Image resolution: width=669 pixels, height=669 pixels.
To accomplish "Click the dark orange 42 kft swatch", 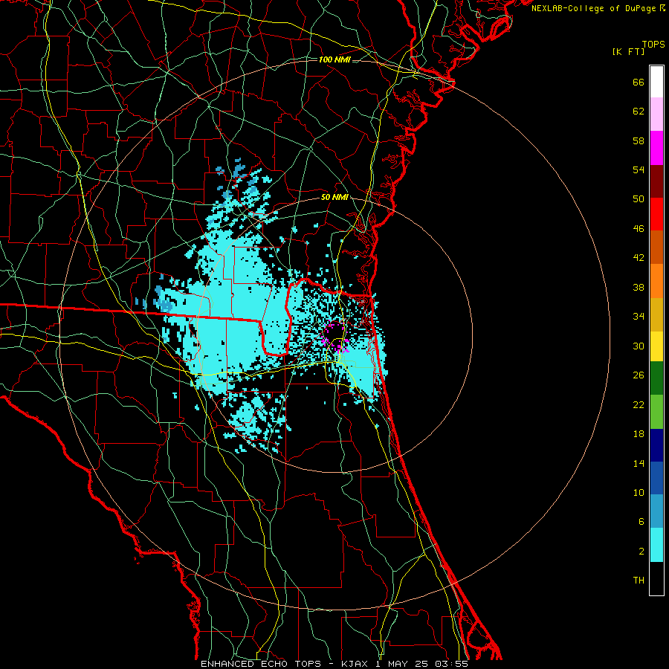I will 656,248.
